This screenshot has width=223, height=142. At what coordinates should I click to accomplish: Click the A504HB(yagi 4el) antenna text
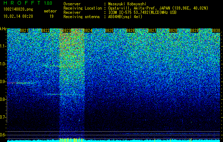pyautogui.click(x=125, y=17)
